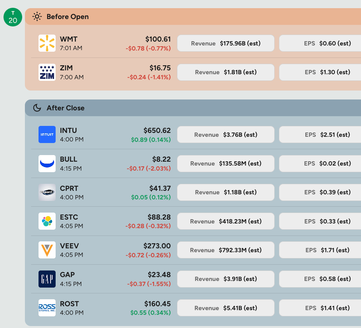Screen dimensions: 361x328
Task: Click INTU Revenue $3.76B estimate box
Action: tap(226, 134)
